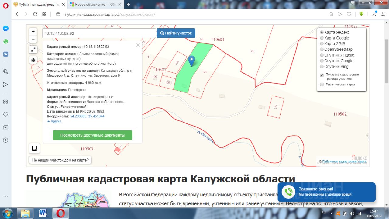Select Карта Google map layer
This screenshot has width=389, height=219.
coord(322,38)
